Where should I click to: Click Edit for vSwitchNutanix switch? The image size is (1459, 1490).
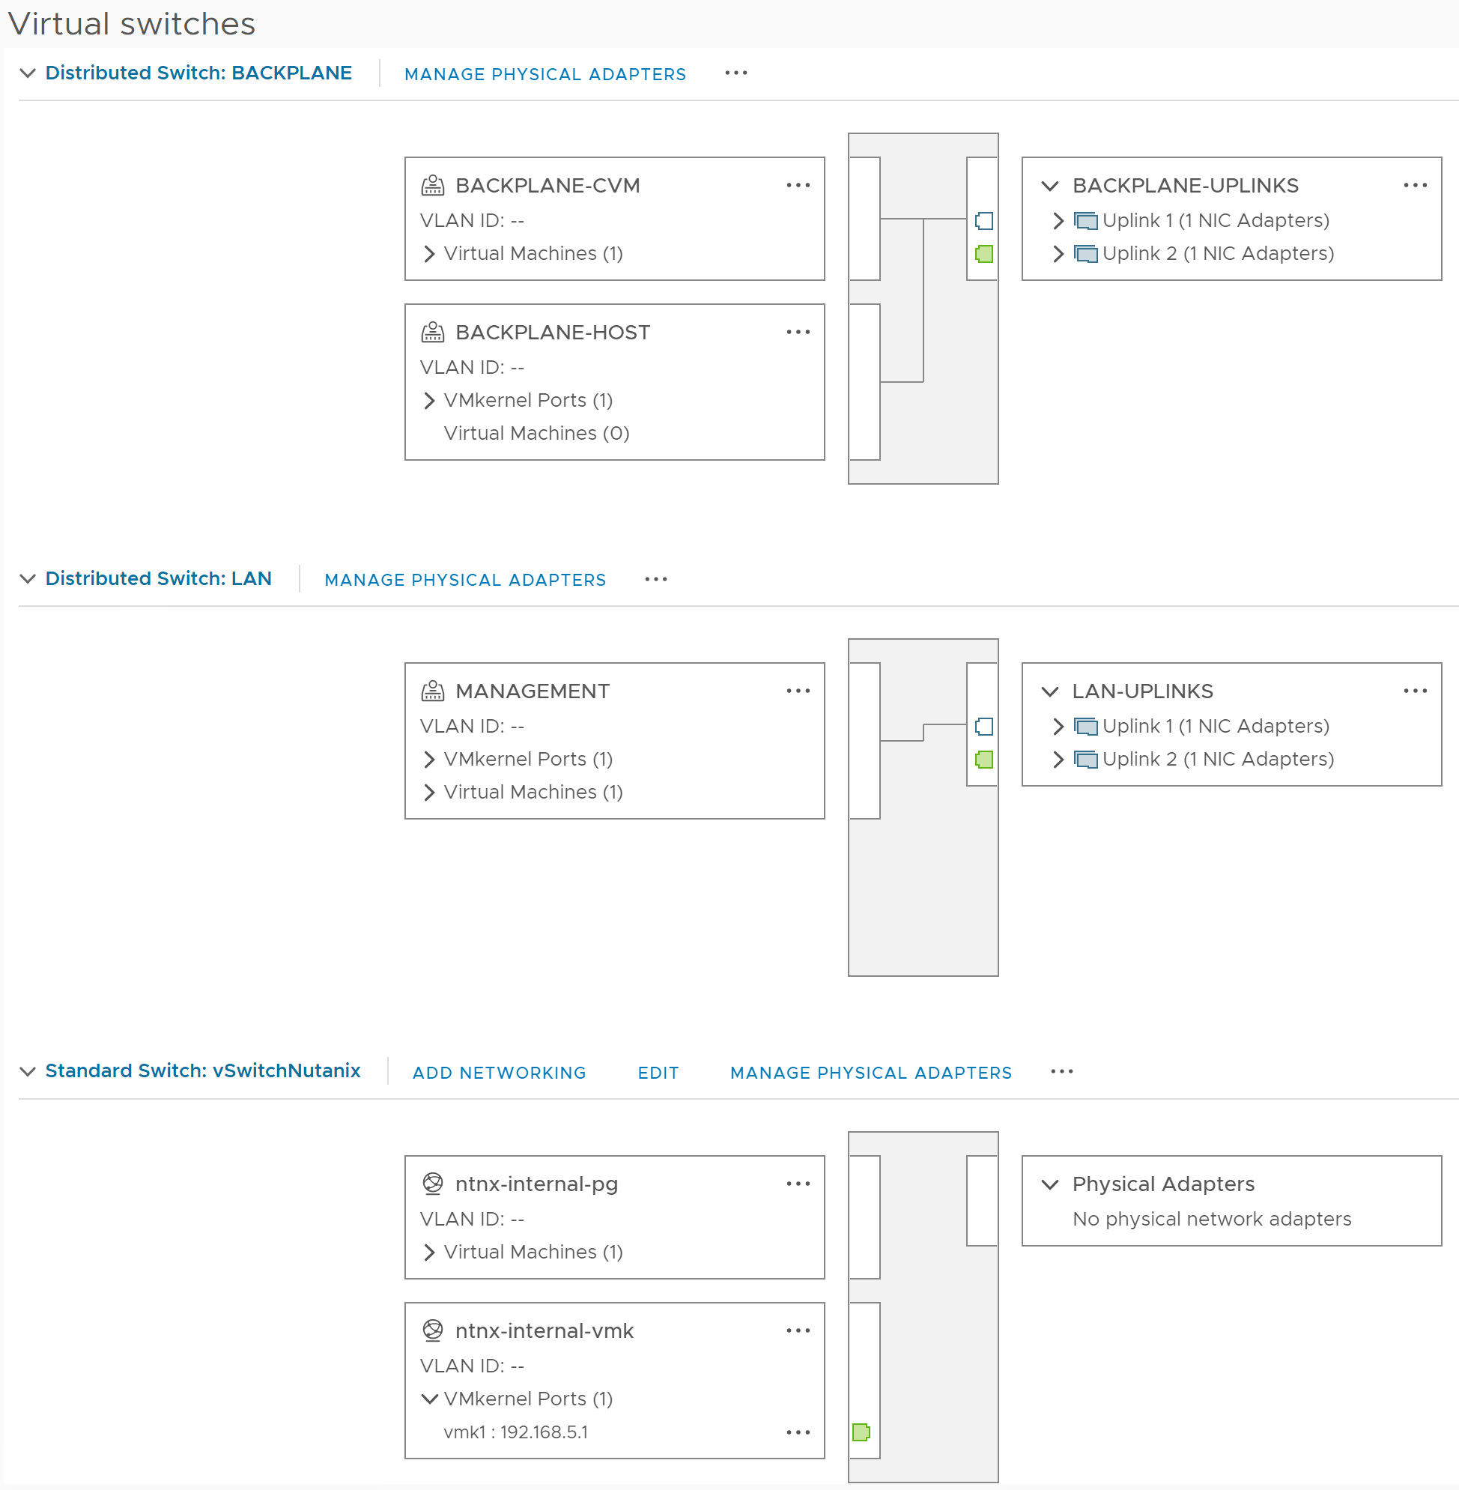pos(658,1072)
